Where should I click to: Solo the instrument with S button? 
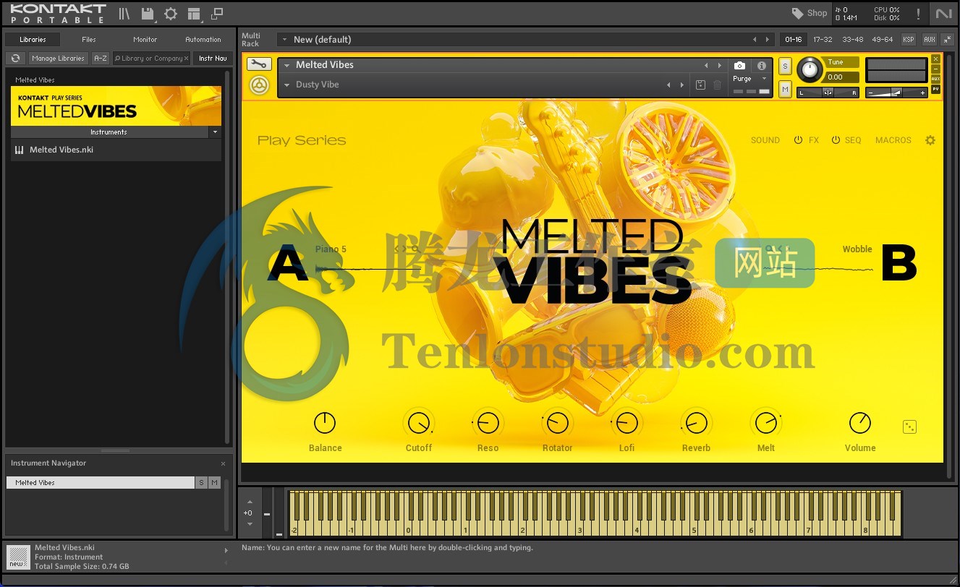(785, 67)
